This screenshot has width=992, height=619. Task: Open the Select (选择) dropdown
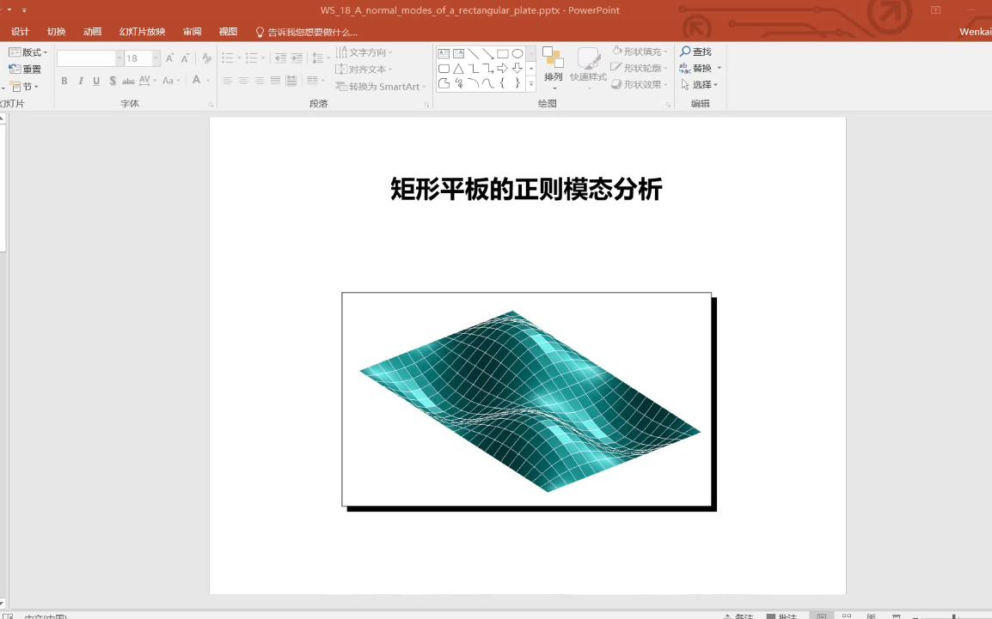click(701, 85)
